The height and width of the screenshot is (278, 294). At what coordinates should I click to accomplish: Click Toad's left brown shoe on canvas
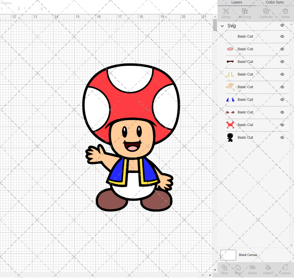click(x=112, y=200)
